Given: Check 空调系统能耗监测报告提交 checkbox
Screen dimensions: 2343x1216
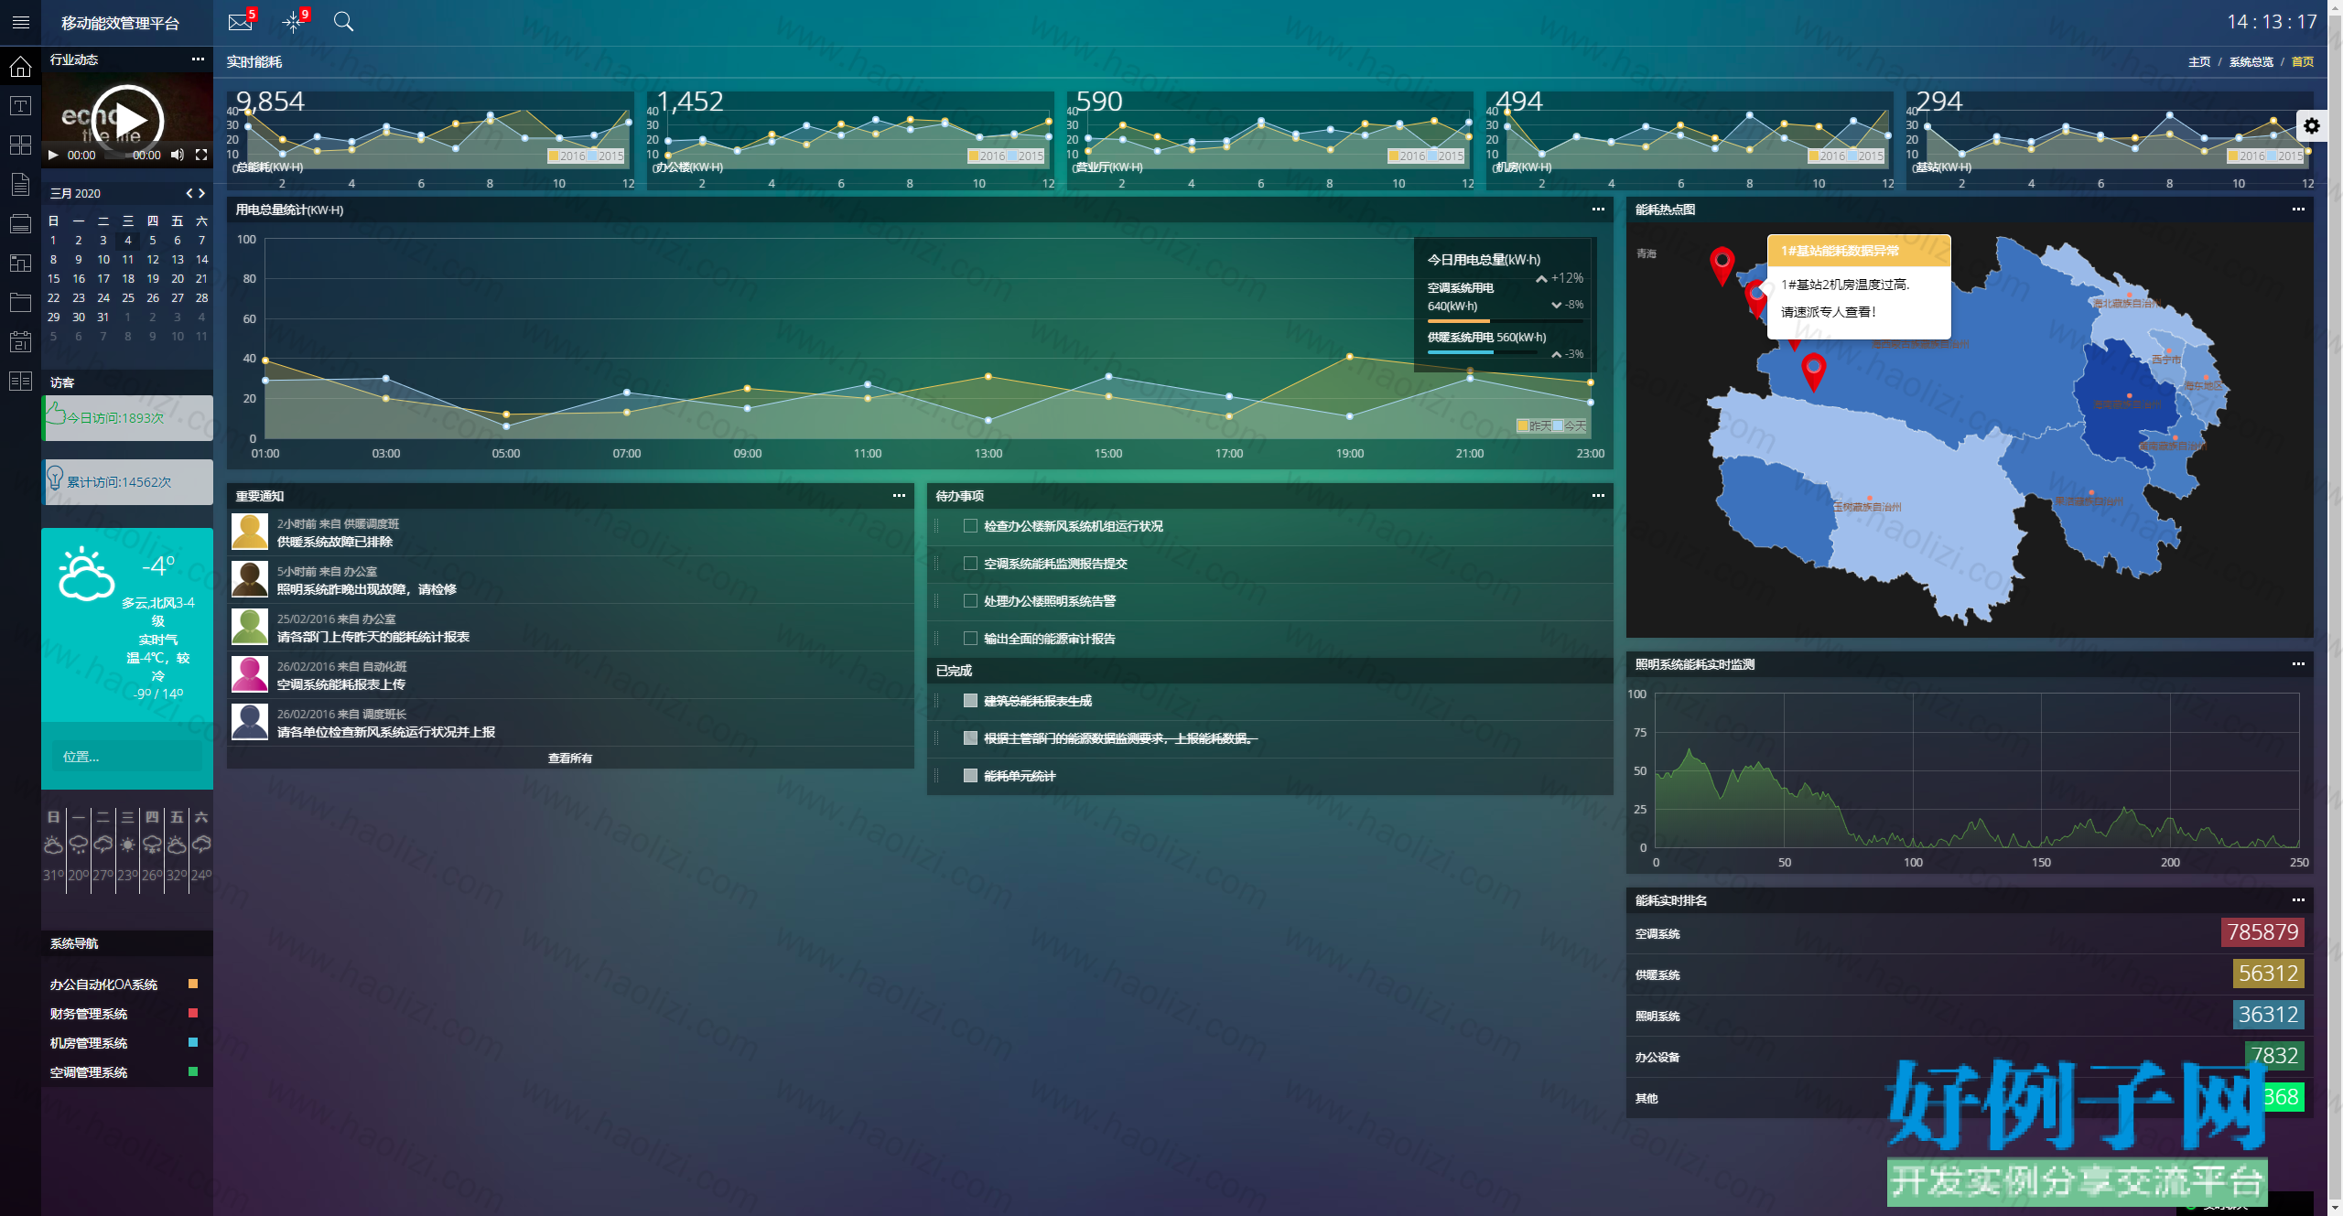Looking at the screenshot, I should tap(970, 564).
